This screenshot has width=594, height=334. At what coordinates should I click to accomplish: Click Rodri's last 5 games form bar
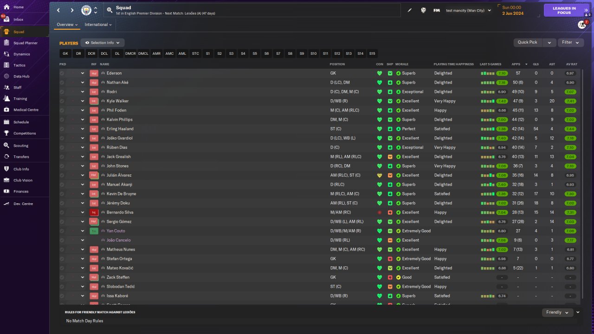(487, 92)
